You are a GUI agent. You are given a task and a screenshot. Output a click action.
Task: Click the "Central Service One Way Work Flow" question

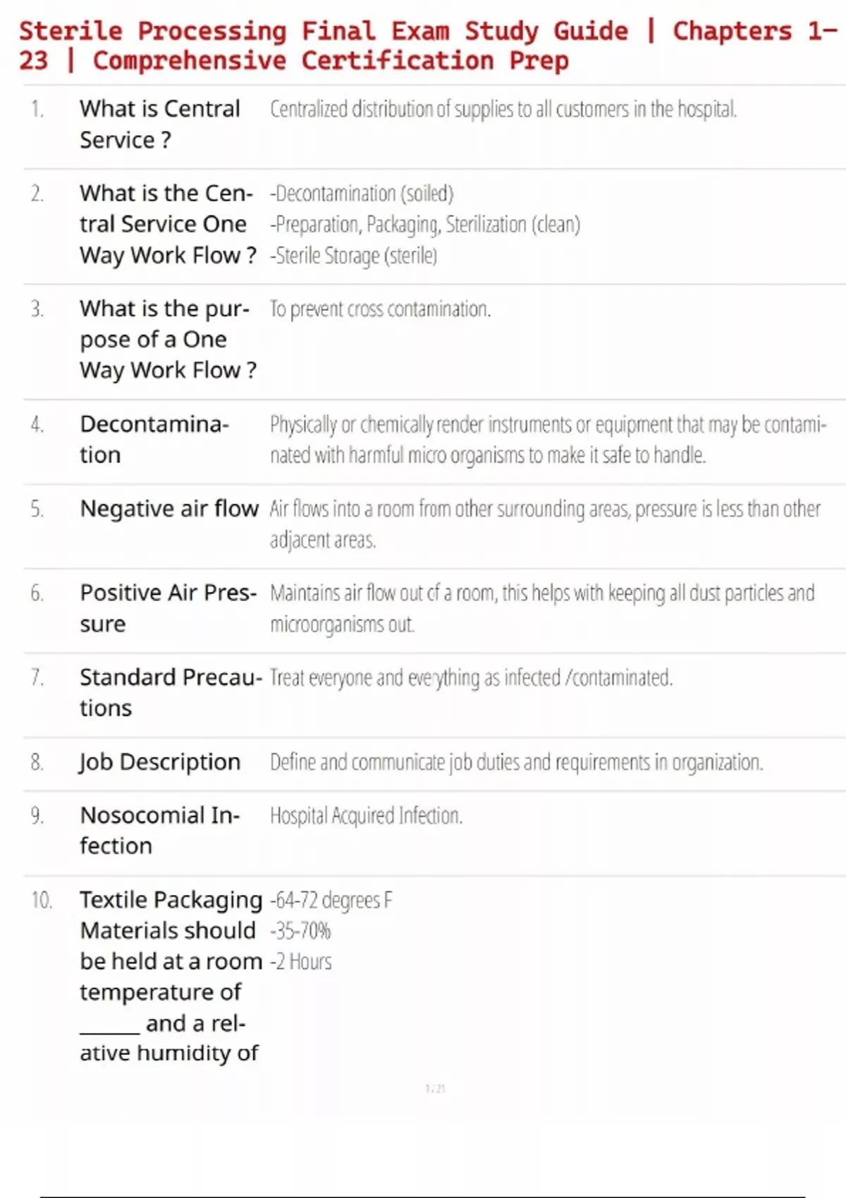point(167,224)
